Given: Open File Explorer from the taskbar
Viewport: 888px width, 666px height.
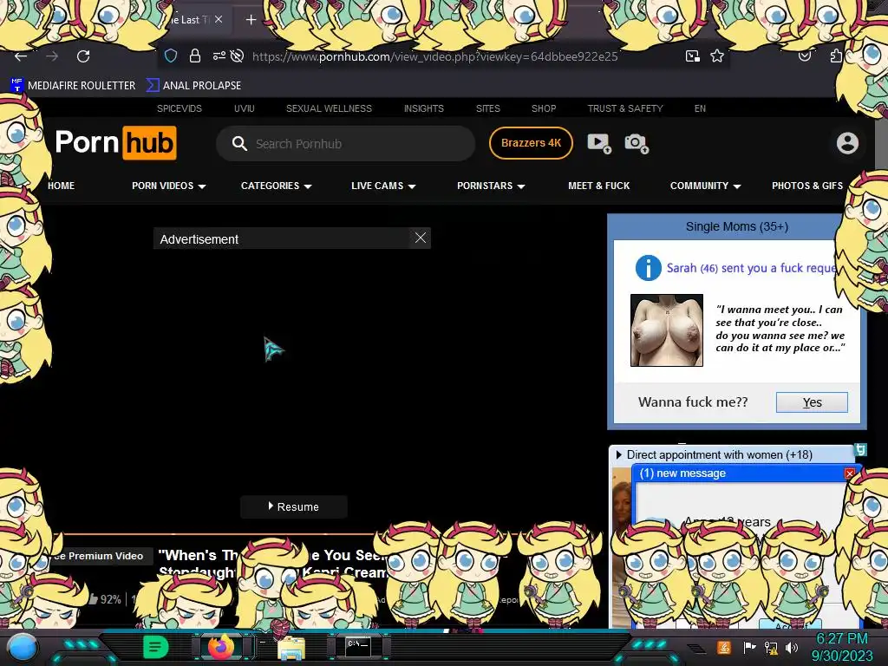Looking at the screenshot, I should point(291,649).
